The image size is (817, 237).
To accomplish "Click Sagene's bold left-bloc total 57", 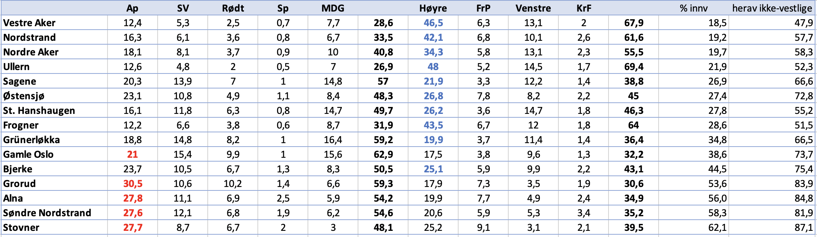I will click(383, 81).
